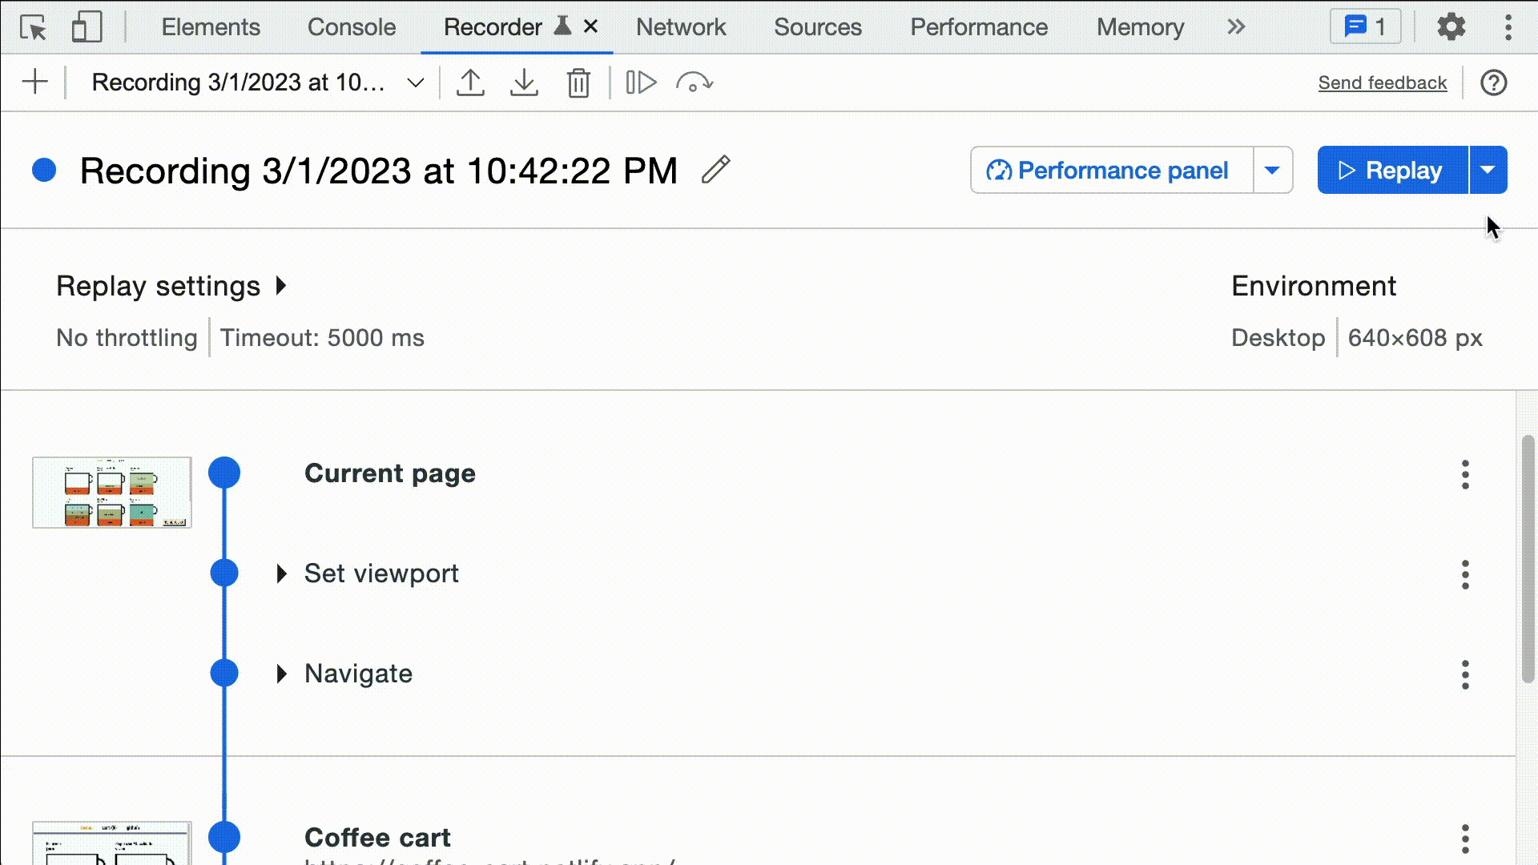Click the new recording plus icon

point(34,82)
